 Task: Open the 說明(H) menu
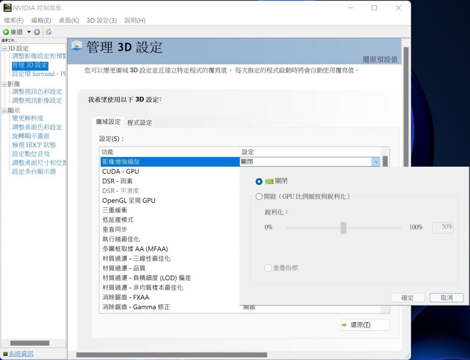(x=135, y=21)
